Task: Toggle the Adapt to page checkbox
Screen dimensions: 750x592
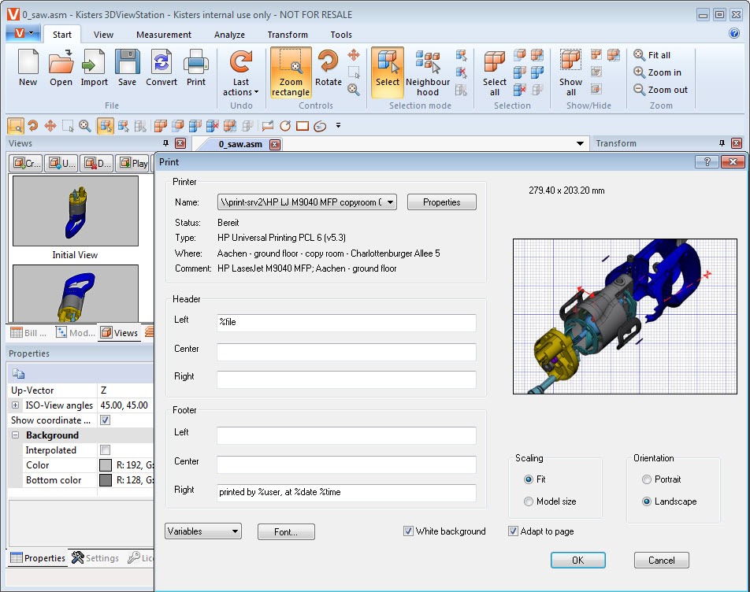Action: 513,531
